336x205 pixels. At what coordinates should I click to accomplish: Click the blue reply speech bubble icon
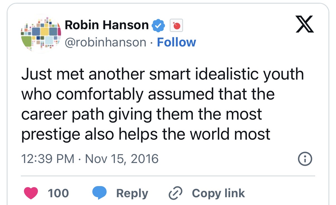click(99, 193)
